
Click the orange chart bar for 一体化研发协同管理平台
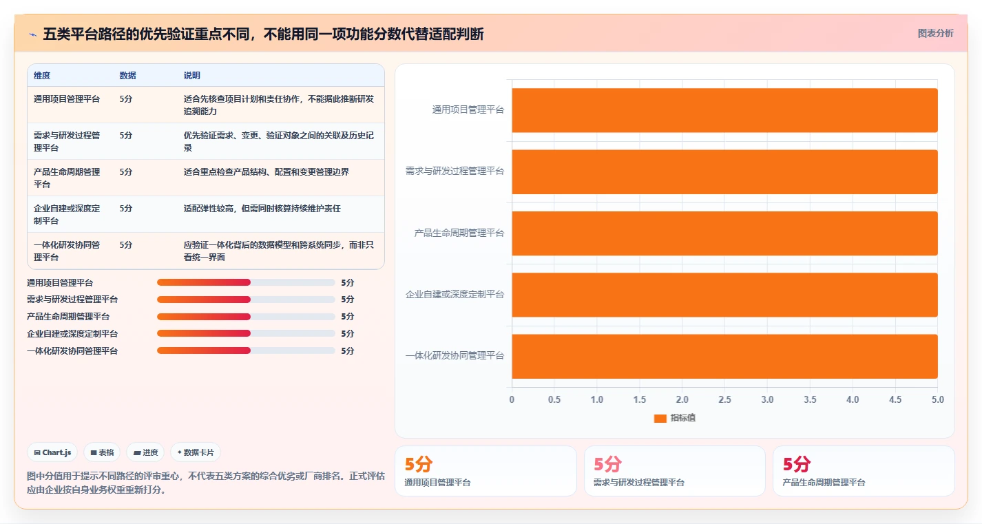(x=724, y=356)
